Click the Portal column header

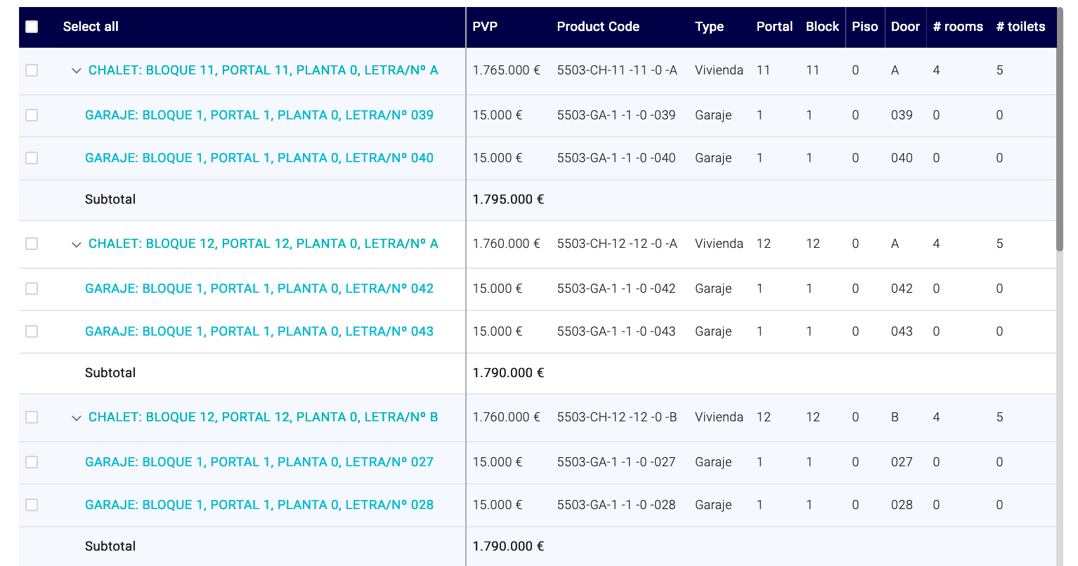[x=774, y=27]
